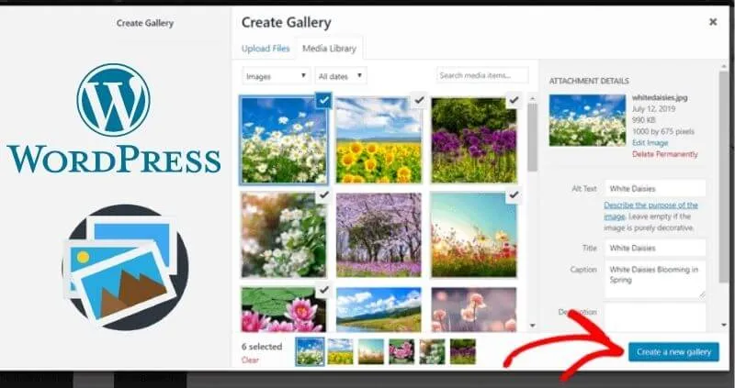Select the white daisies thumbnail in grid
The height and width of the screenshot is (388, 735).
[x=284, y=140]
